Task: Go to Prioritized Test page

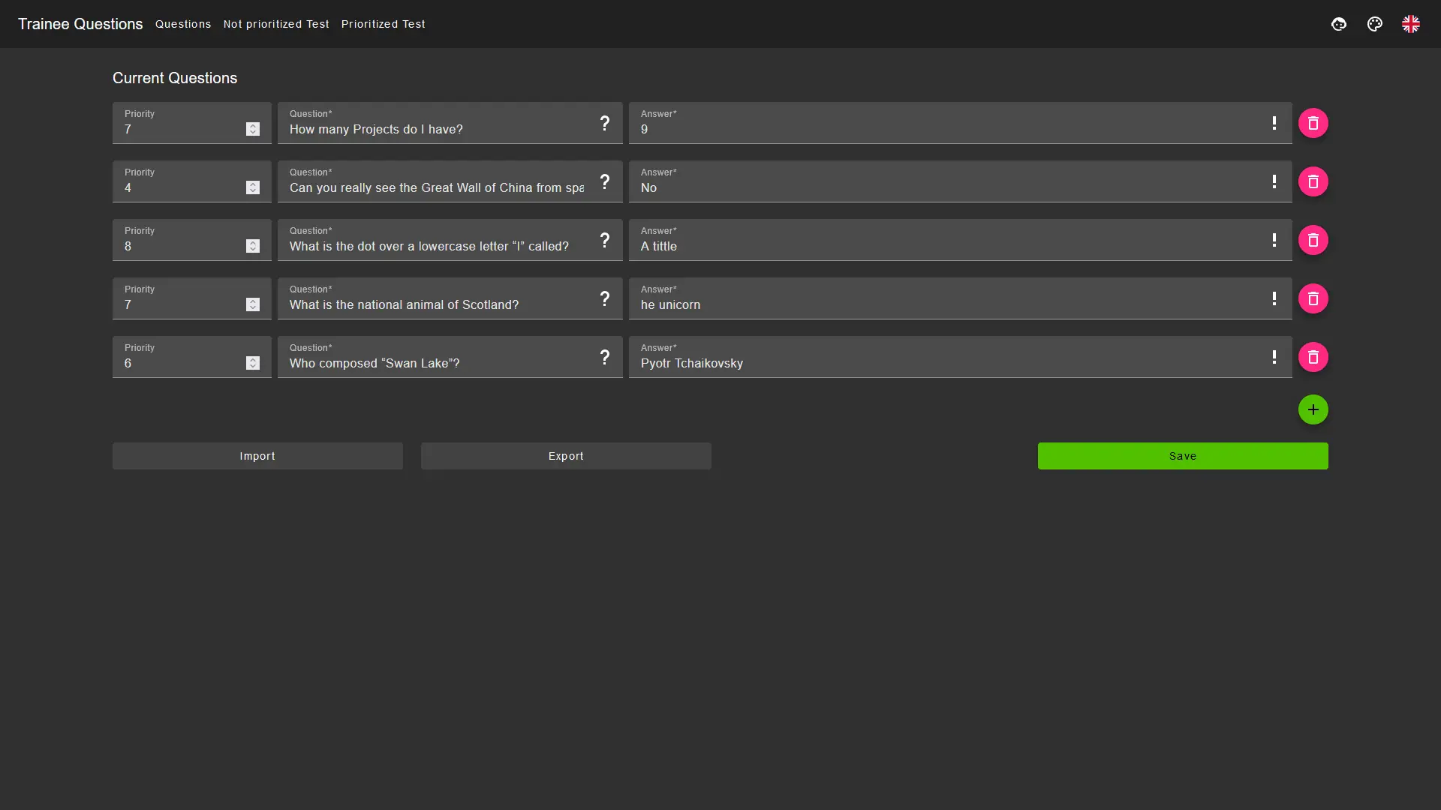Action: pyautogui.click(x=384, y=24)
